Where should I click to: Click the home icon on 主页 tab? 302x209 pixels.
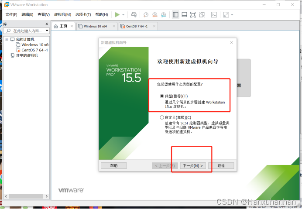tap(56, 26)
